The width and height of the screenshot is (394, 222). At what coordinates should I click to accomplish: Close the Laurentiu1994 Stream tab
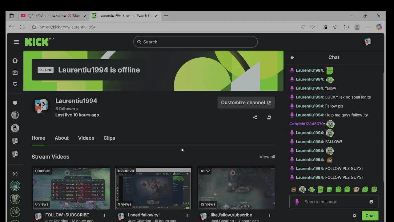pyautogui.click(x=156, y=16)
